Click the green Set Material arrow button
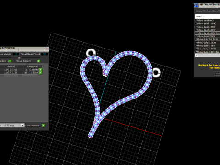This screenshot has width=220, height=165. click(x=44, y=126)
